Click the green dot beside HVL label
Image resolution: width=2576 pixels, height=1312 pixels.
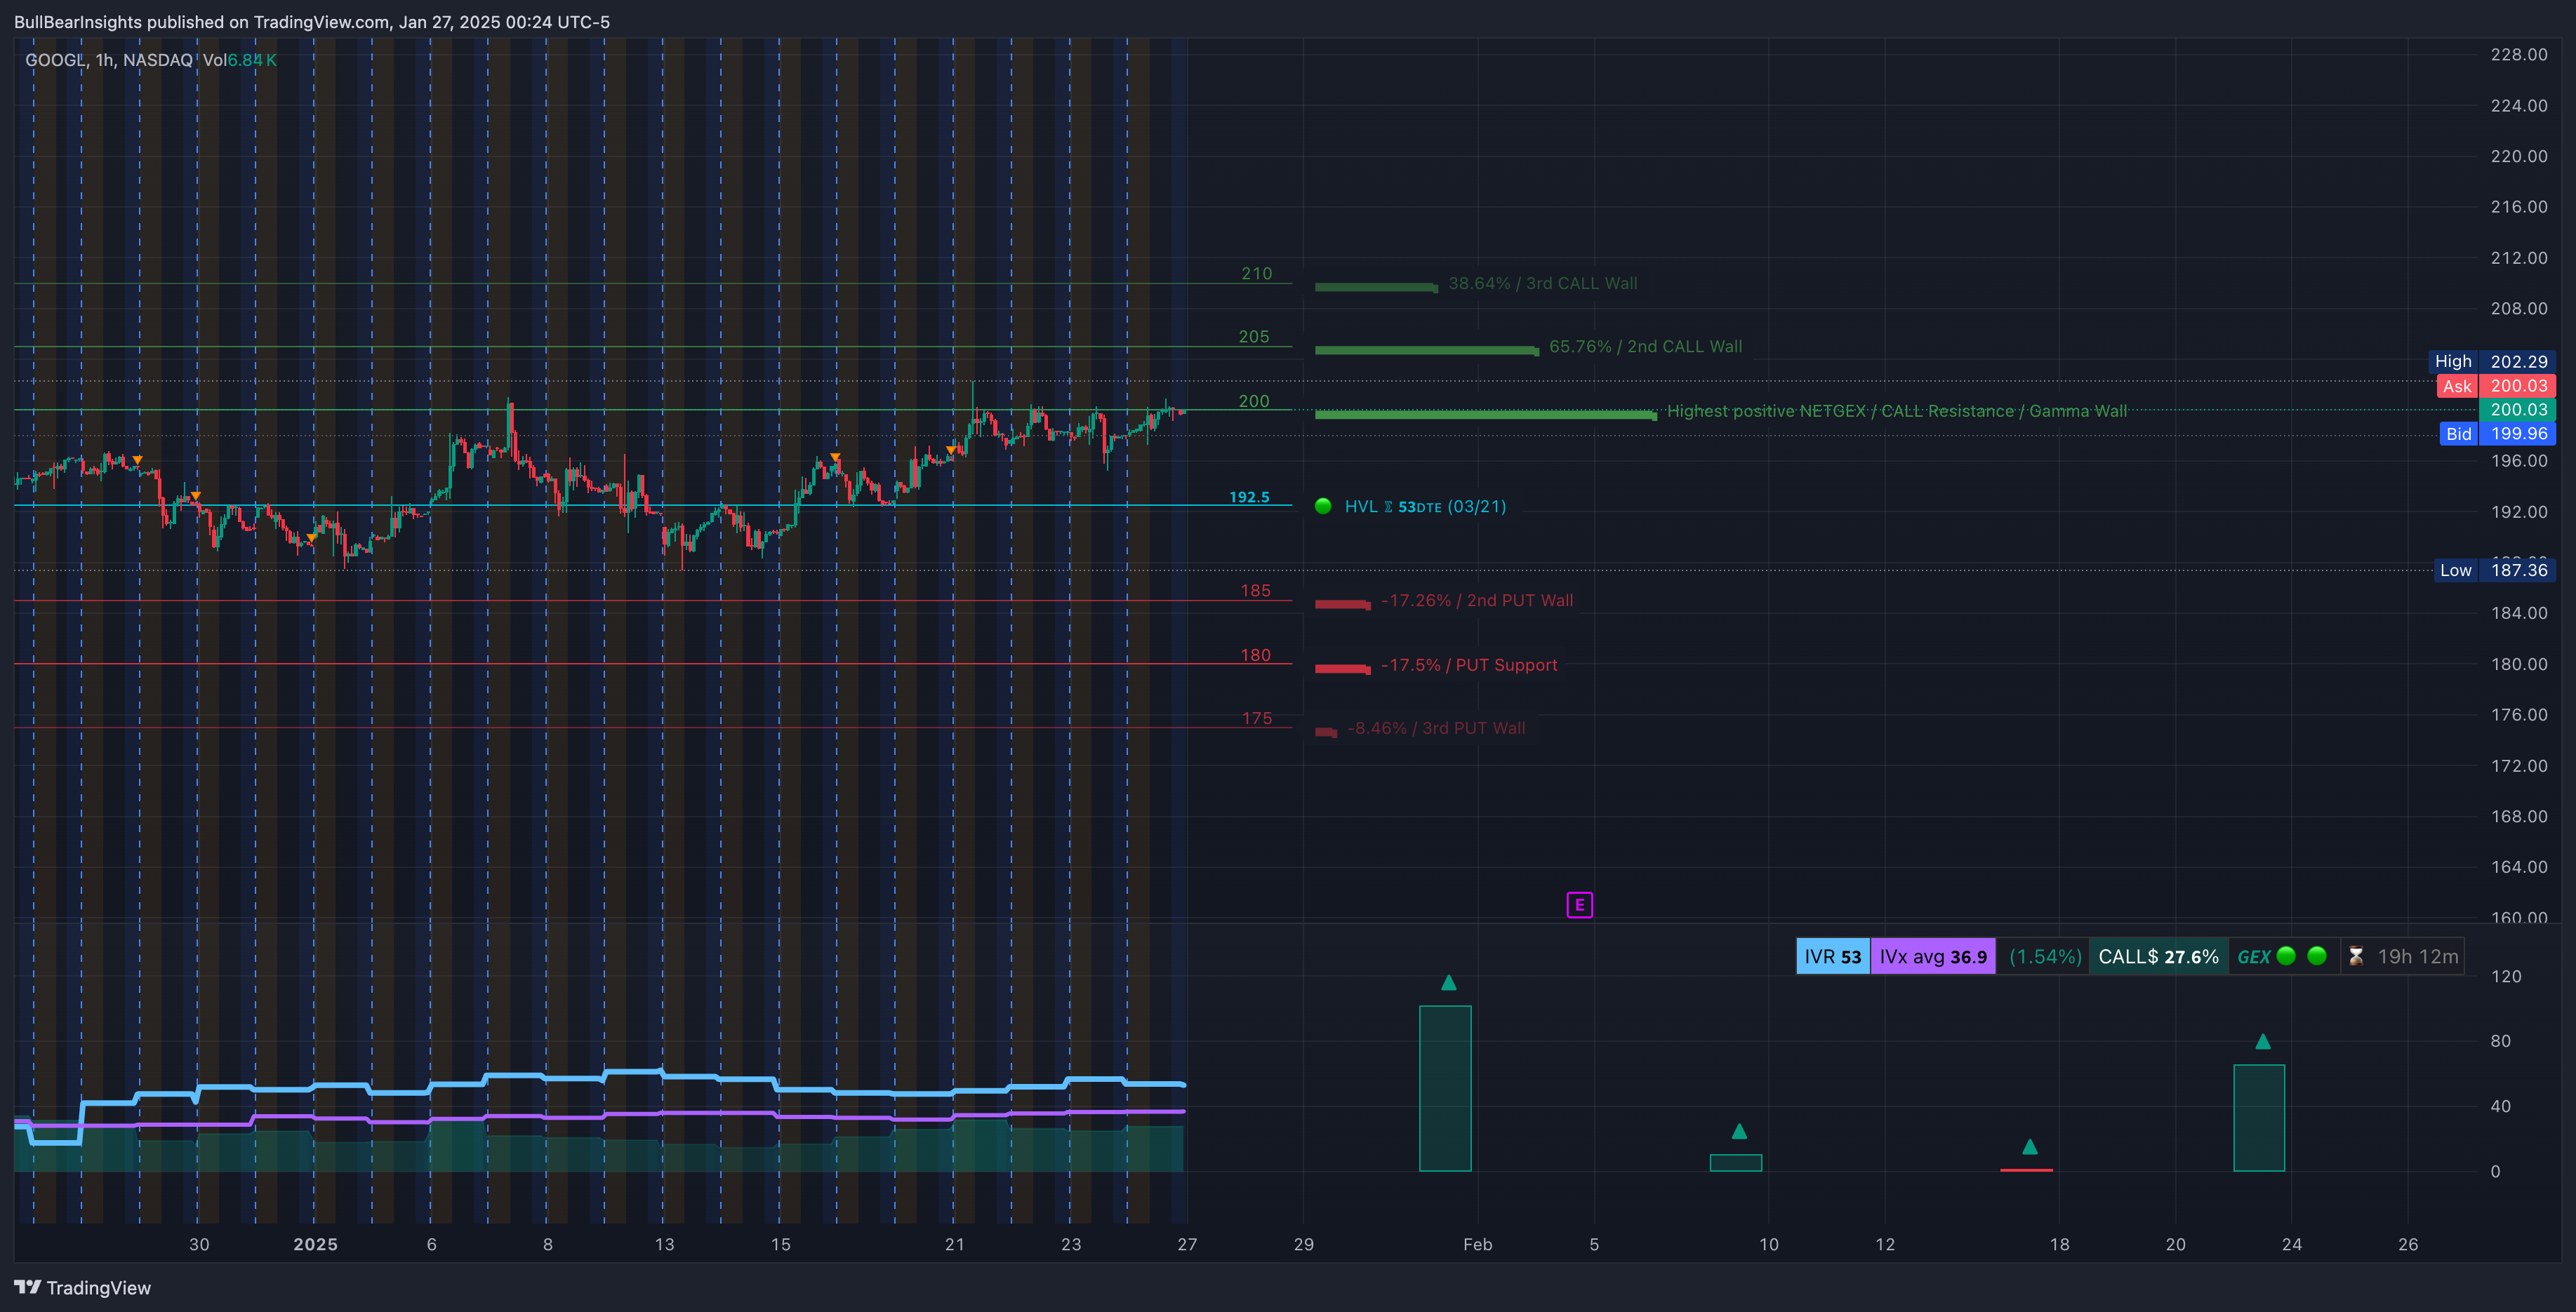tap(1322, 507)
